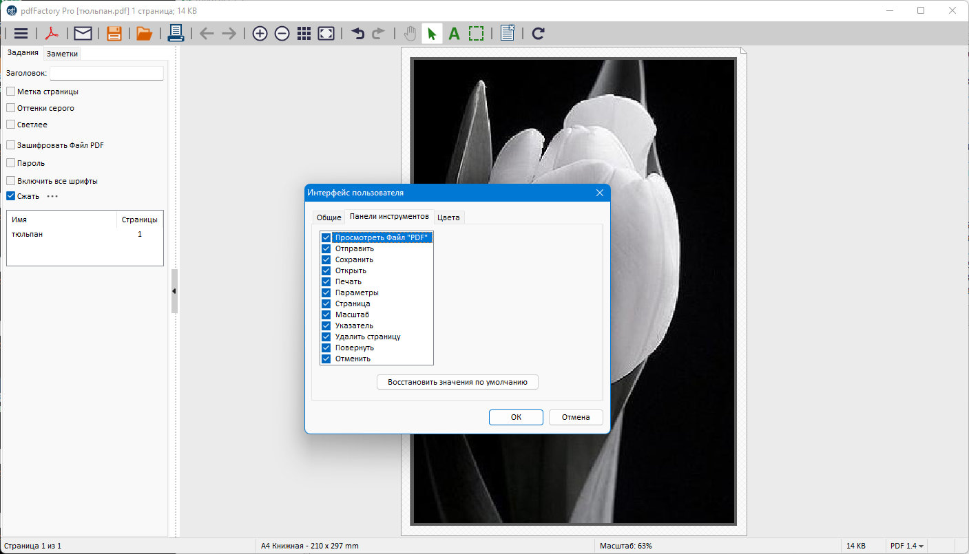Click the Save floppy disk icon
This screenshot has height=554, width=969.
114,33
